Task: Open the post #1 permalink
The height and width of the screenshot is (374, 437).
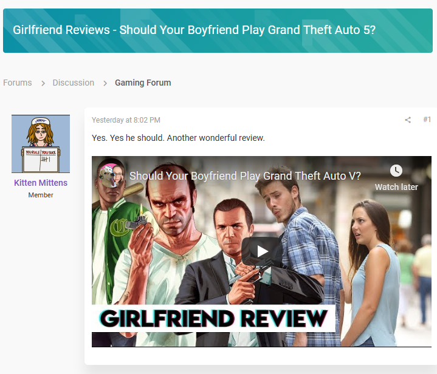Action: [x=427, y=120]
